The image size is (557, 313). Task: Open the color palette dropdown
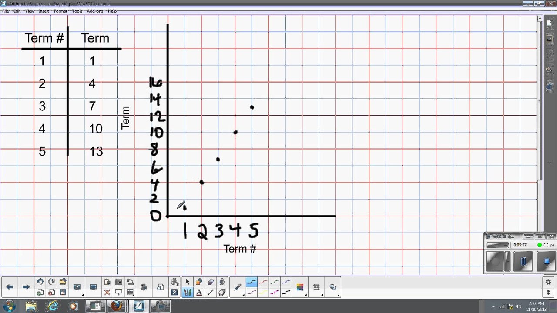300,287
